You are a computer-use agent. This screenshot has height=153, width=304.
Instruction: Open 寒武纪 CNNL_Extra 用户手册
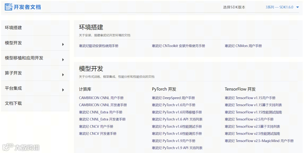(100, 112)
